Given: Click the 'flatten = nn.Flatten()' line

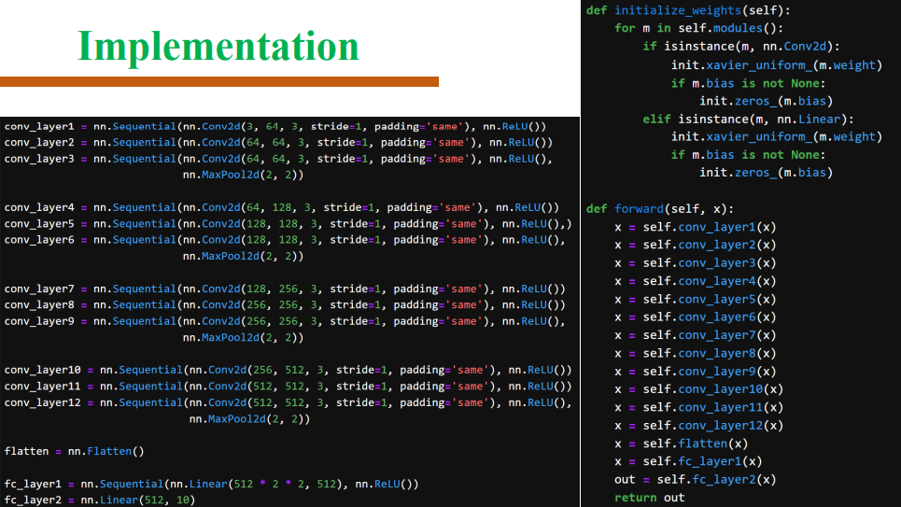Looking at the screenshot, I should point(74,451).
